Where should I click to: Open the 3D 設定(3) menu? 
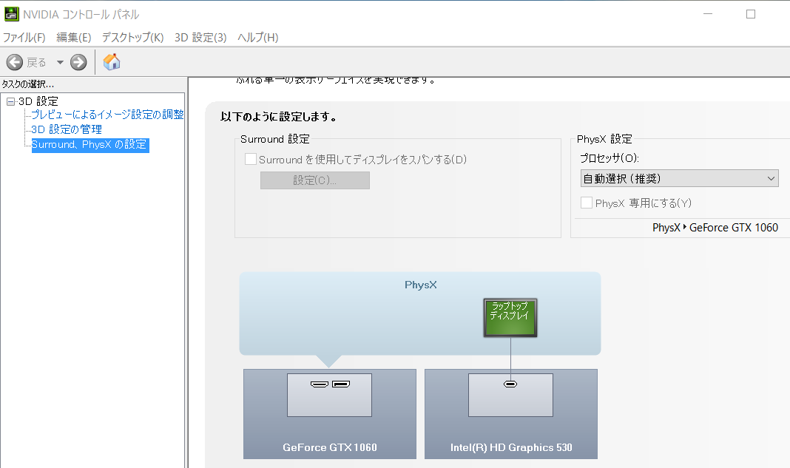(200, 37)
